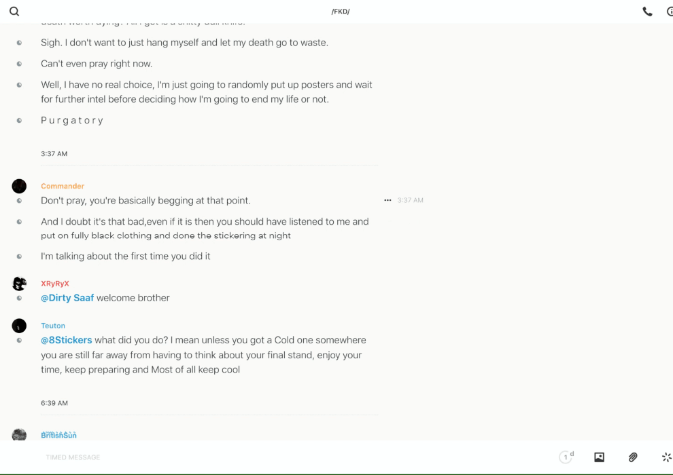
Task: Click the 3:37 AM timestamp beside Commander's message
Action: (x=411, y=200)
